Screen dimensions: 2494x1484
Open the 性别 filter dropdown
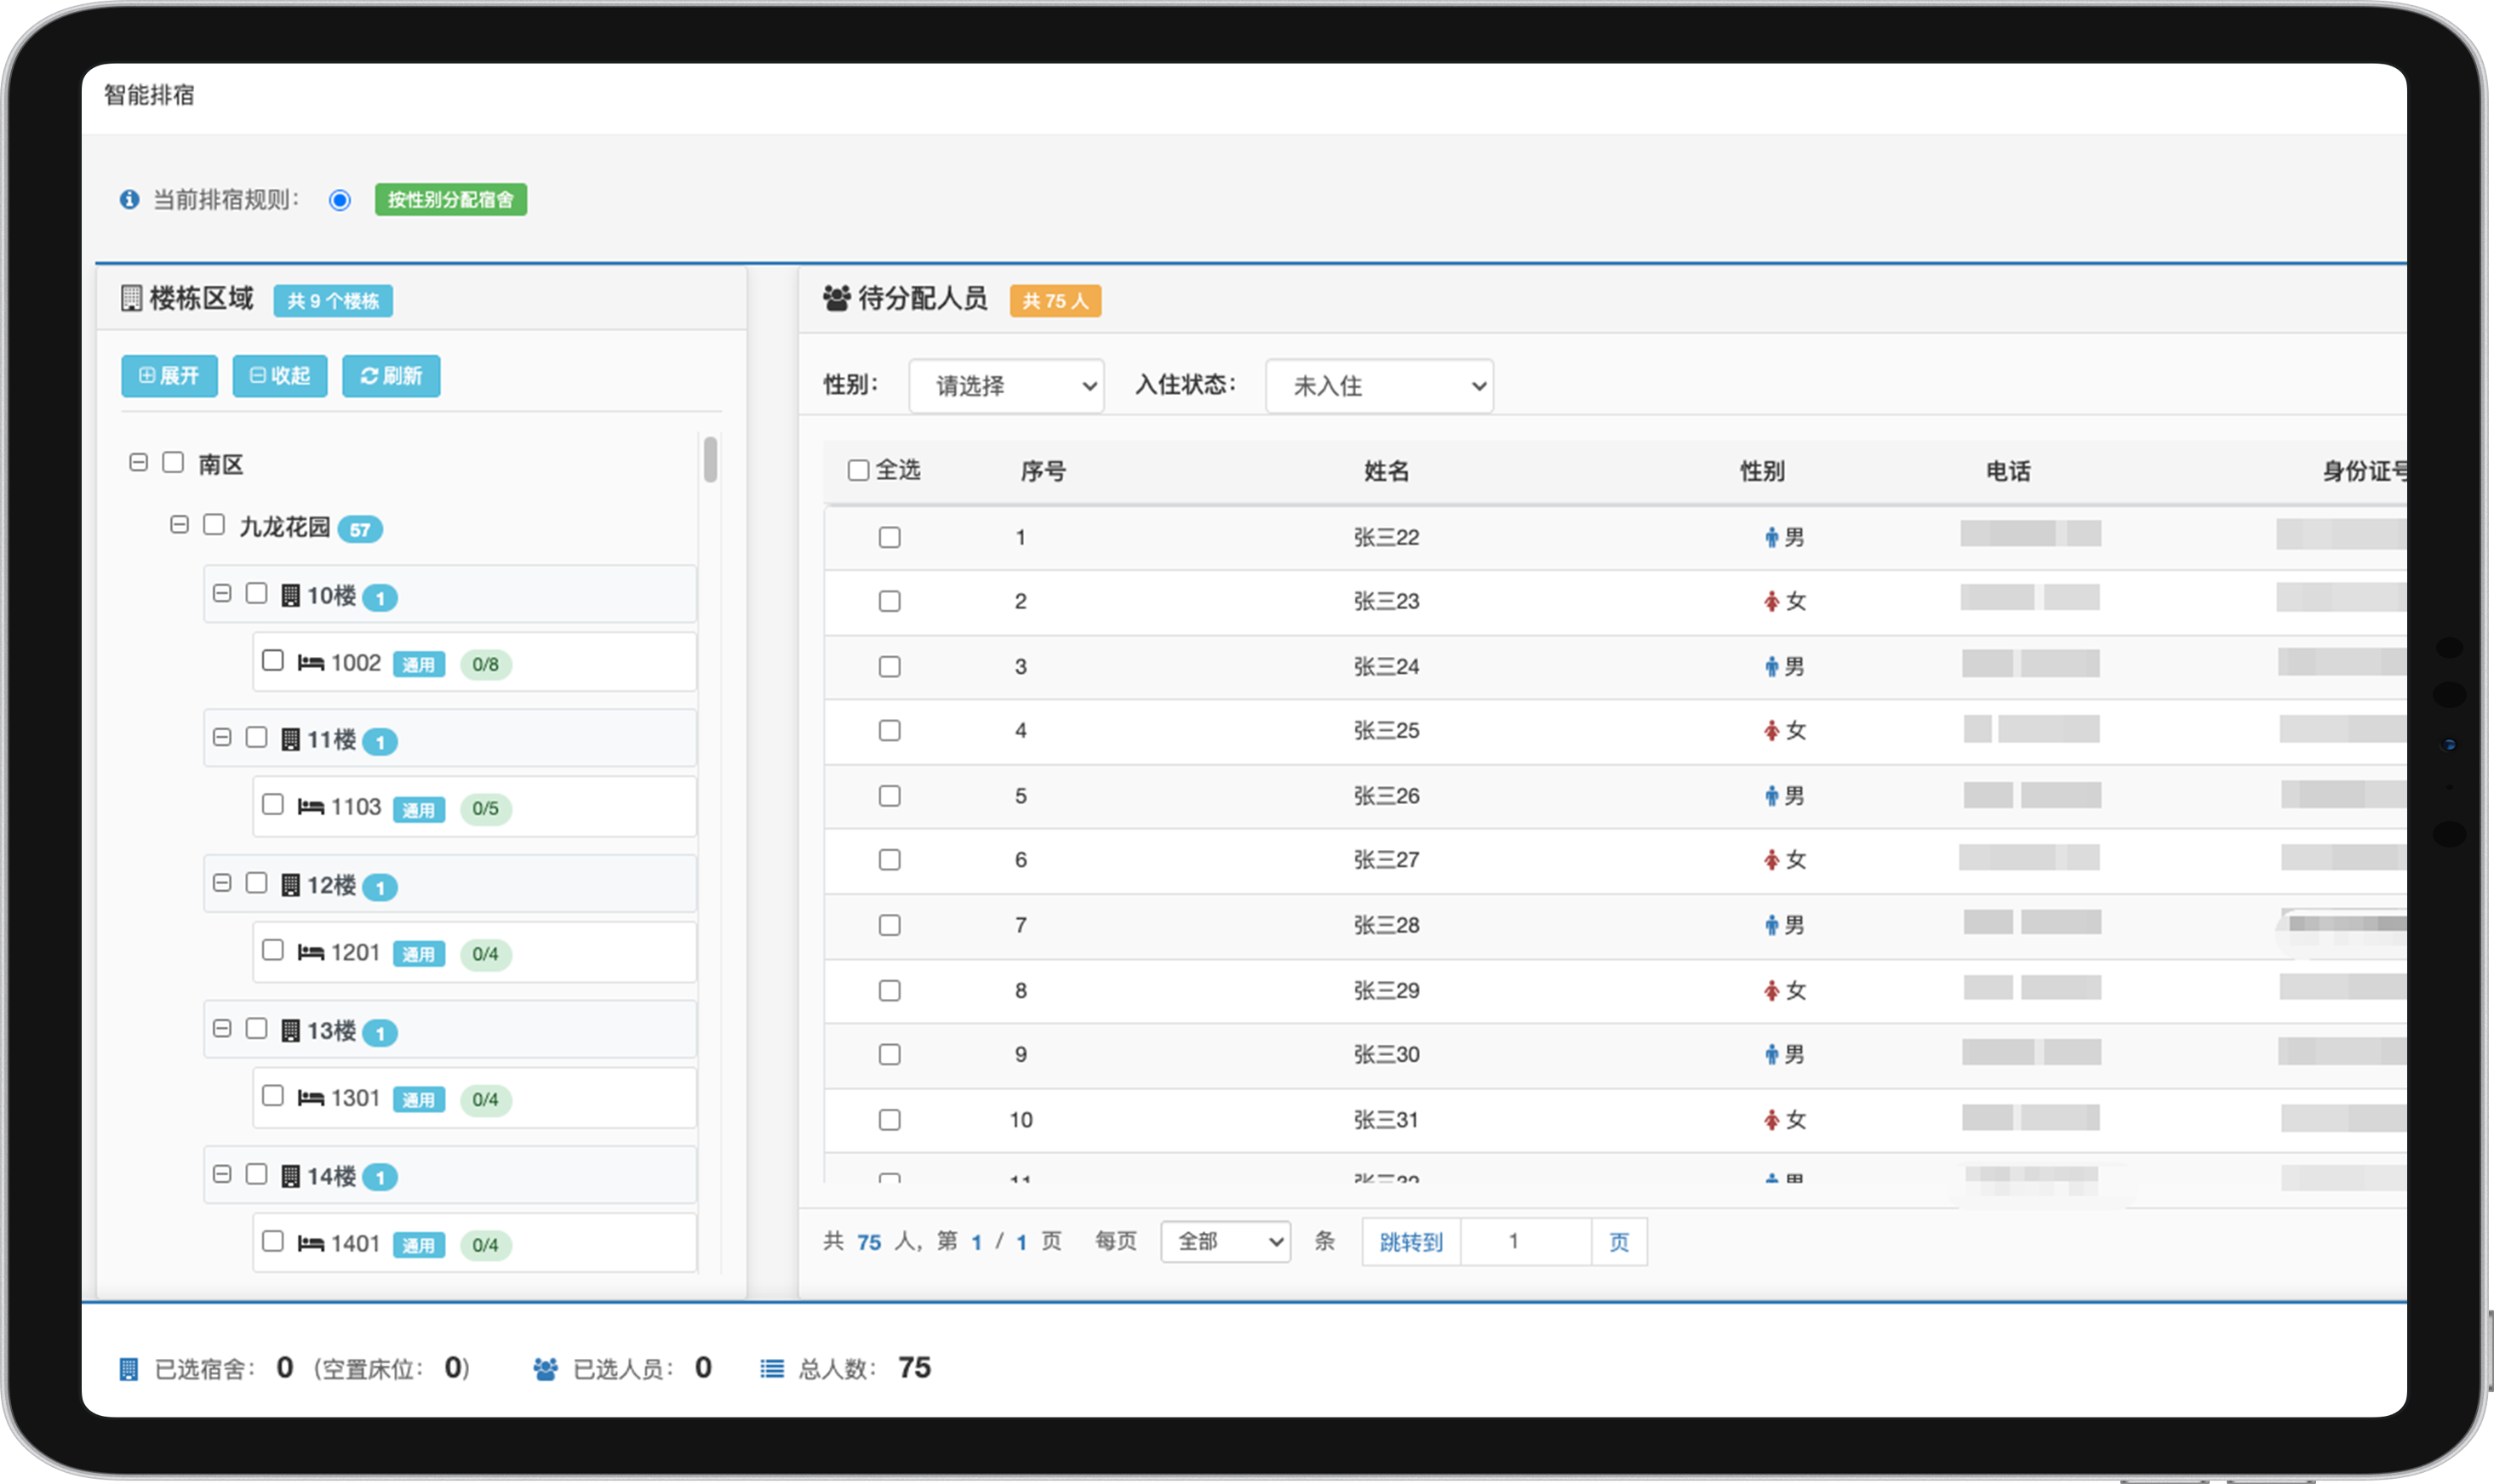click(1006, 386)
